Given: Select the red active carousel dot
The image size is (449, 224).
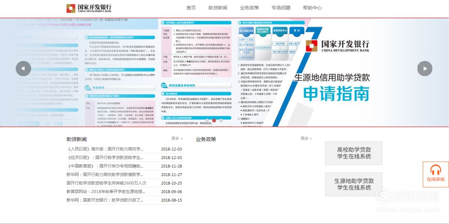Looking at the screenshot, I should click(214, 120).
